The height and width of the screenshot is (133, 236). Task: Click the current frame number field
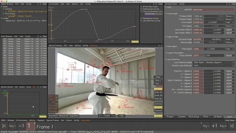click(30, 126)
